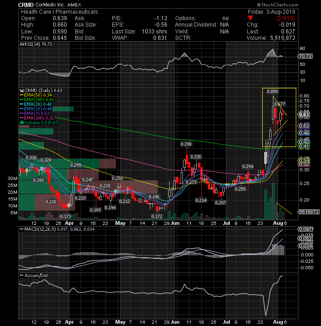Click the Annual Dividend N/A value

(225, 25)
